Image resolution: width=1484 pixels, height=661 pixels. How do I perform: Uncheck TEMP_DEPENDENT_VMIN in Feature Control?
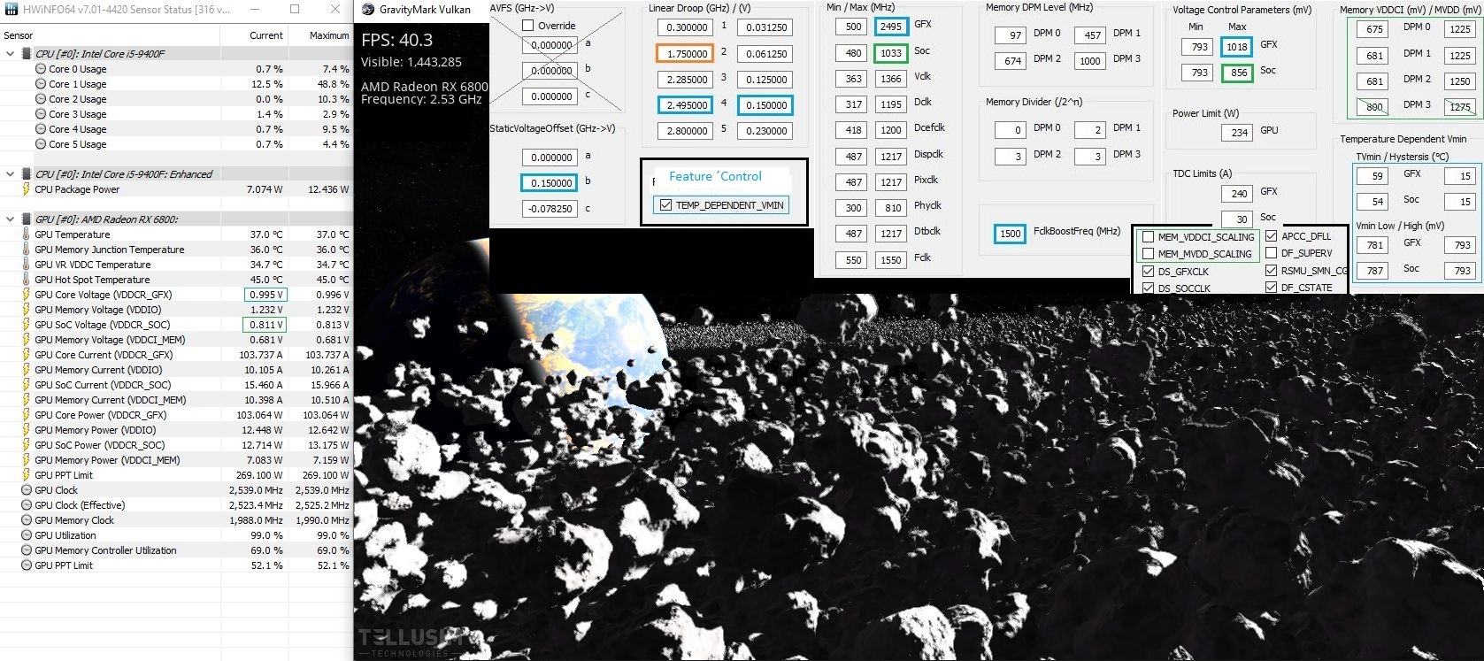665,205
